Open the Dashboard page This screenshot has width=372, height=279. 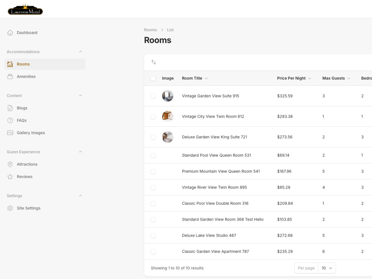[x=45, y=32]
